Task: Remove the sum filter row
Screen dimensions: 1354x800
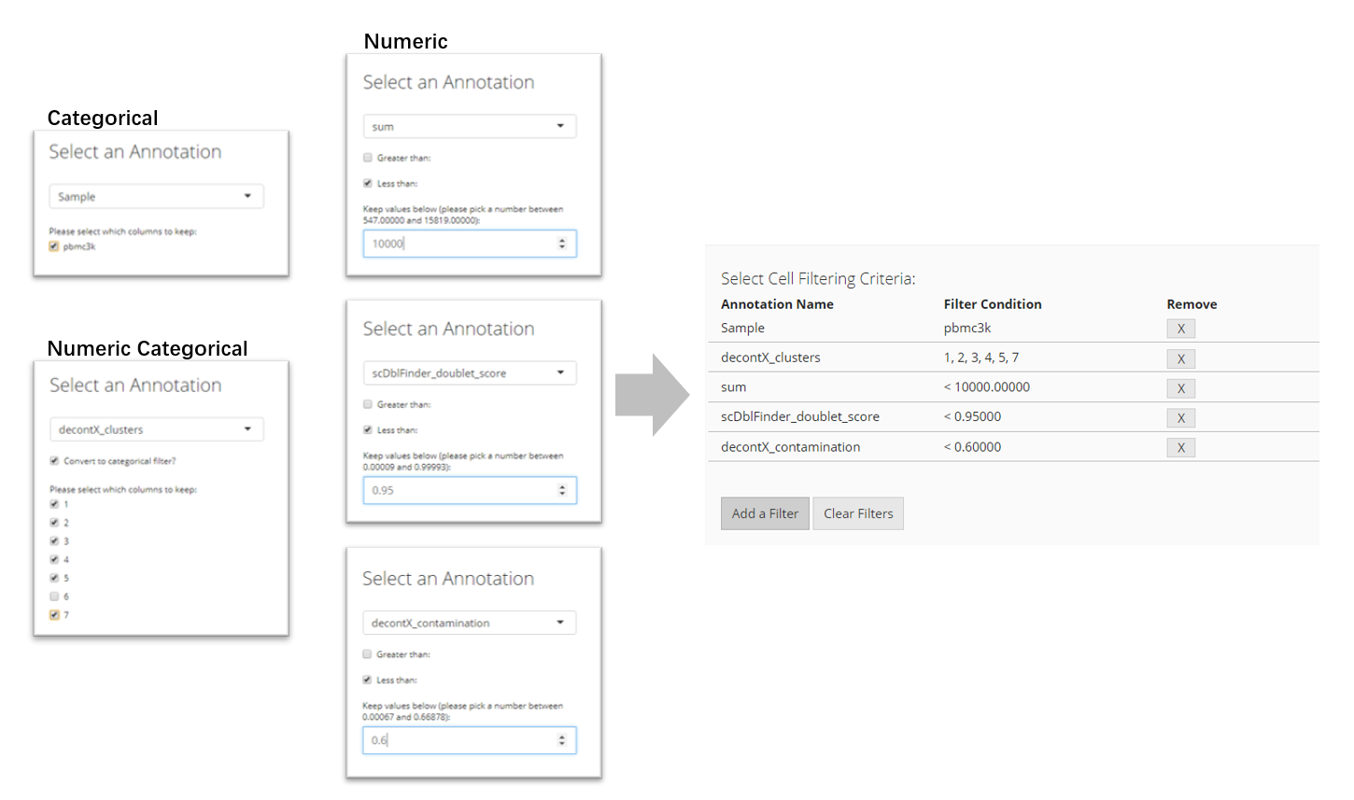Action: [1180, 388]
